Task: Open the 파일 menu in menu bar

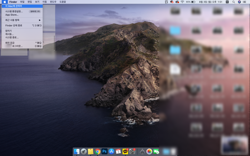Action: (x=22, y=2)
